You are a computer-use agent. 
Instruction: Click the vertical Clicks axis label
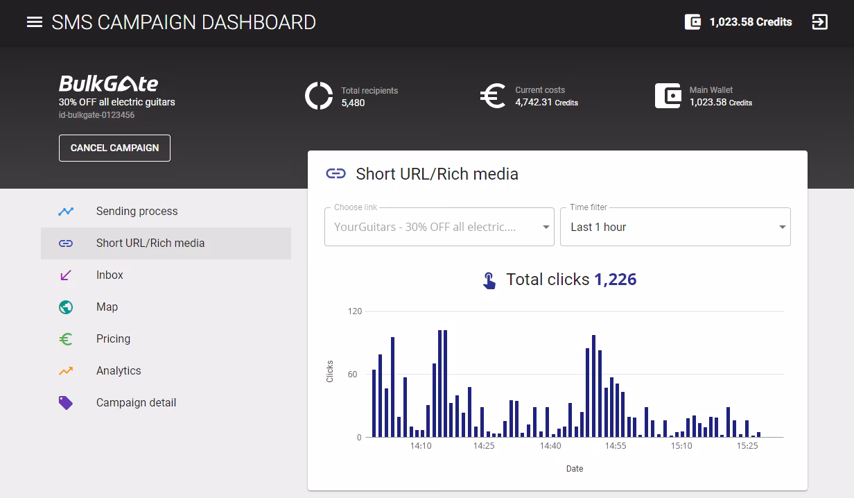pos(330,371)
